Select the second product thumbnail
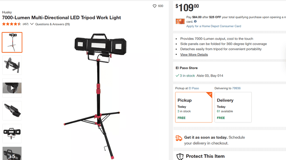This screenshot has height=160, width=286. (x=12, y=65)
